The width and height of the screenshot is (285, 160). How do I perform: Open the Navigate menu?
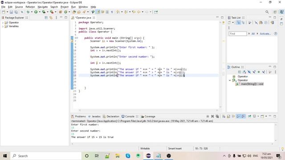[43, 7]
